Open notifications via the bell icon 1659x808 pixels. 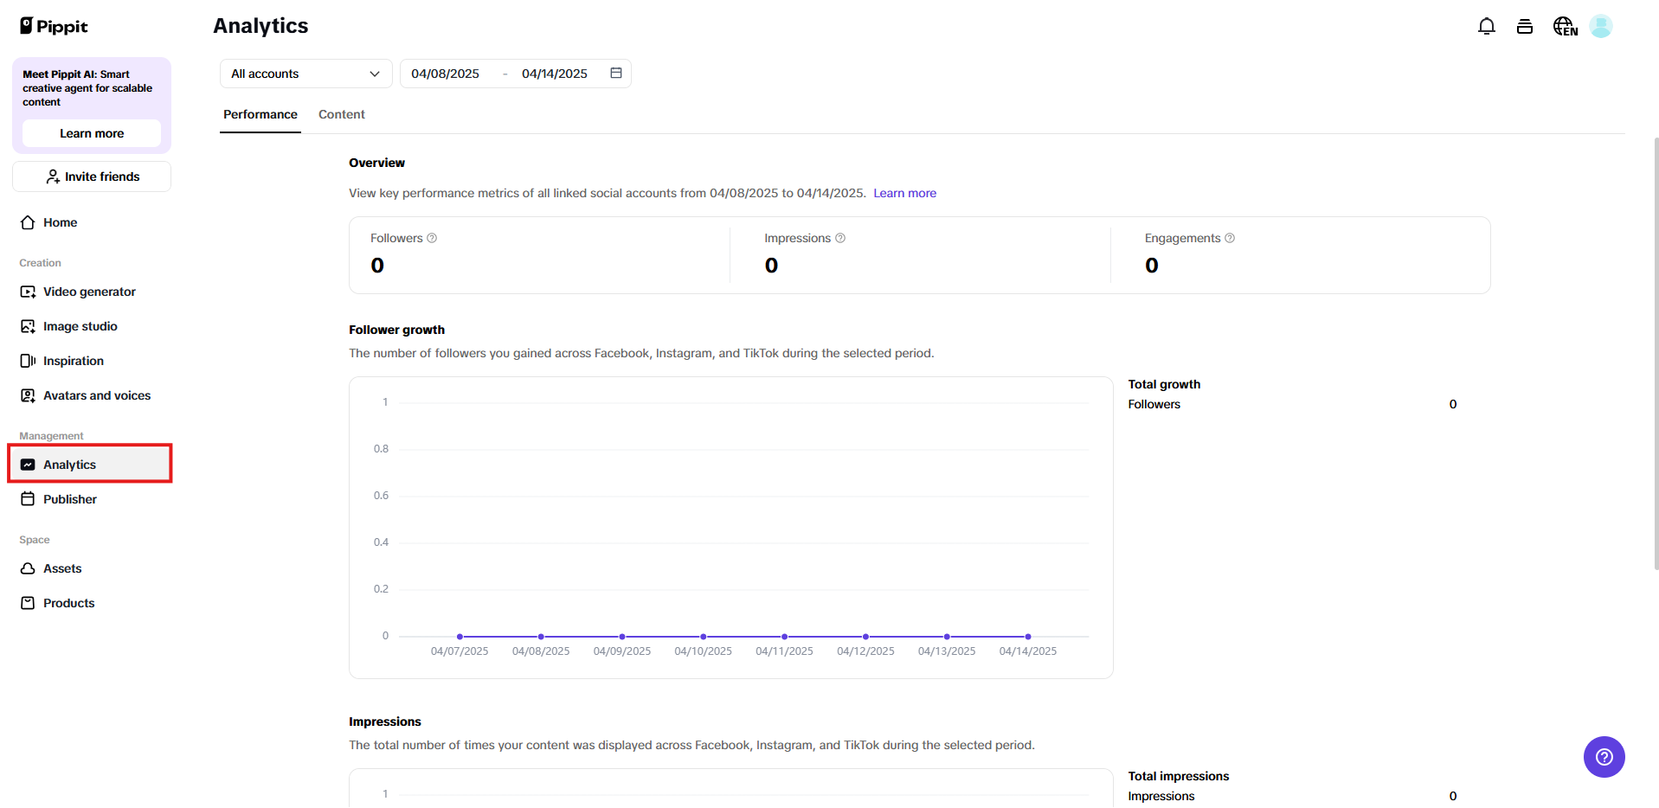point(1486,26)
